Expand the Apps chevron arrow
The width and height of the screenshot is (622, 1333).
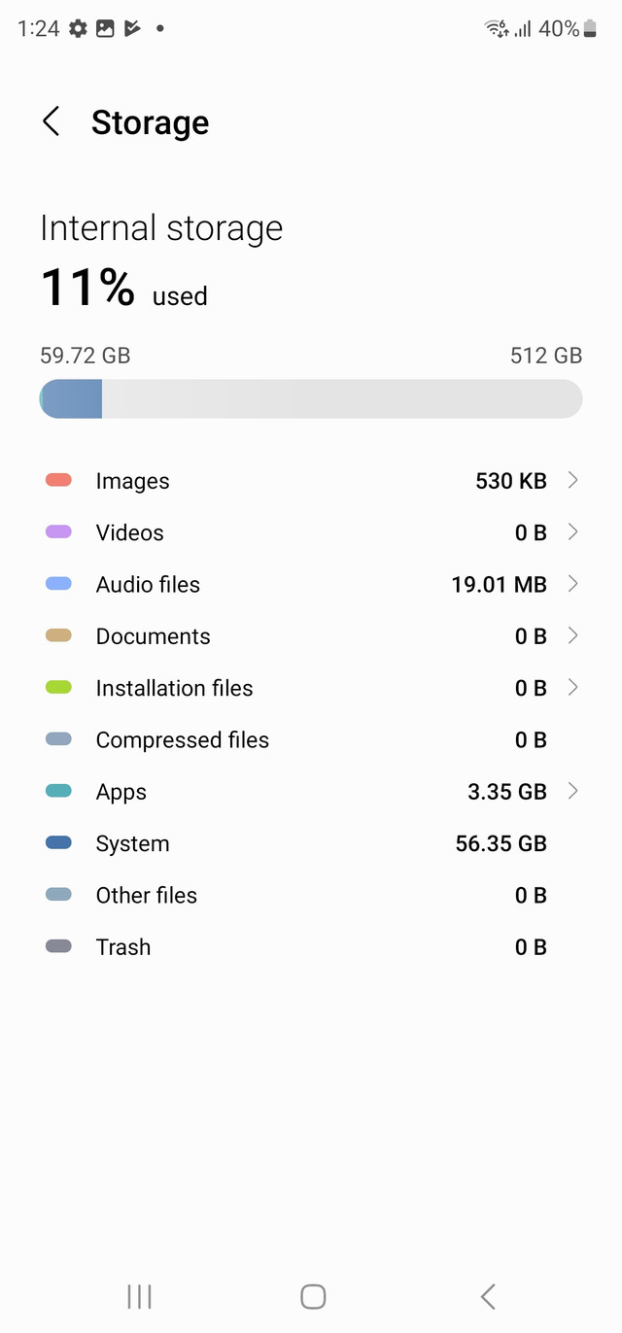coord(572,791)
